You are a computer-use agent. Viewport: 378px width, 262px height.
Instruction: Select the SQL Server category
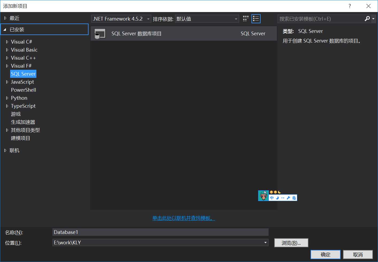click(23, 74)
